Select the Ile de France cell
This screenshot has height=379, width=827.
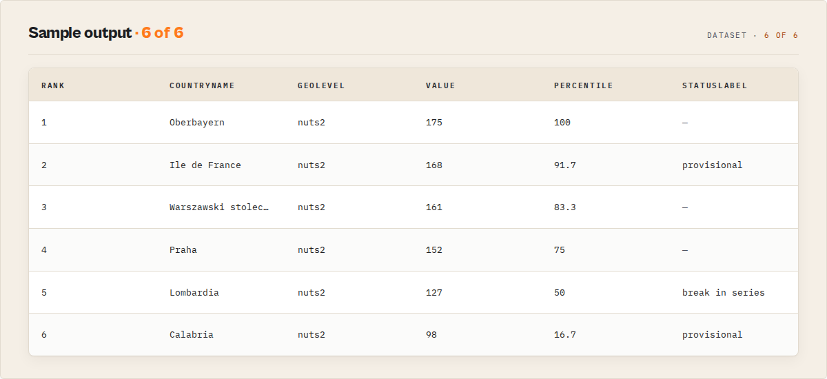point(205,165)
